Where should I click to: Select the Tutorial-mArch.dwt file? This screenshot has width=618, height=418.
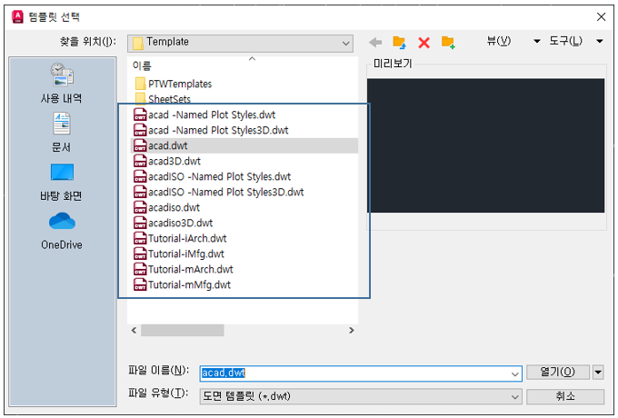[x=184, y=269]
